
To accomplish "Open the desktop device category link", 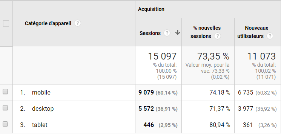I will point(43,108).
